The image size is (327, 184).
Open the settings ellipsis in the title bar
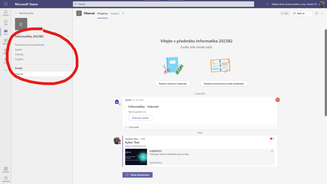click(x=267, y=4)
